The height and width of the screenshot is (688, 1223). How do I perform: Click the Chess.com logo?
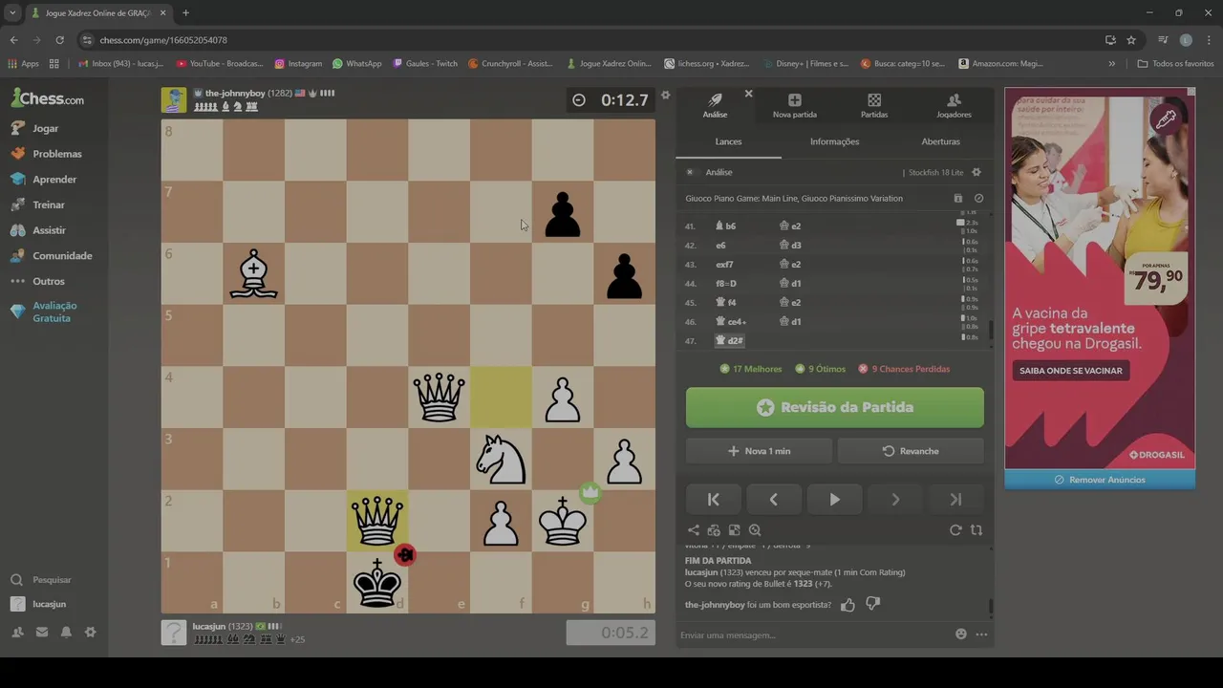coord(47,98)
